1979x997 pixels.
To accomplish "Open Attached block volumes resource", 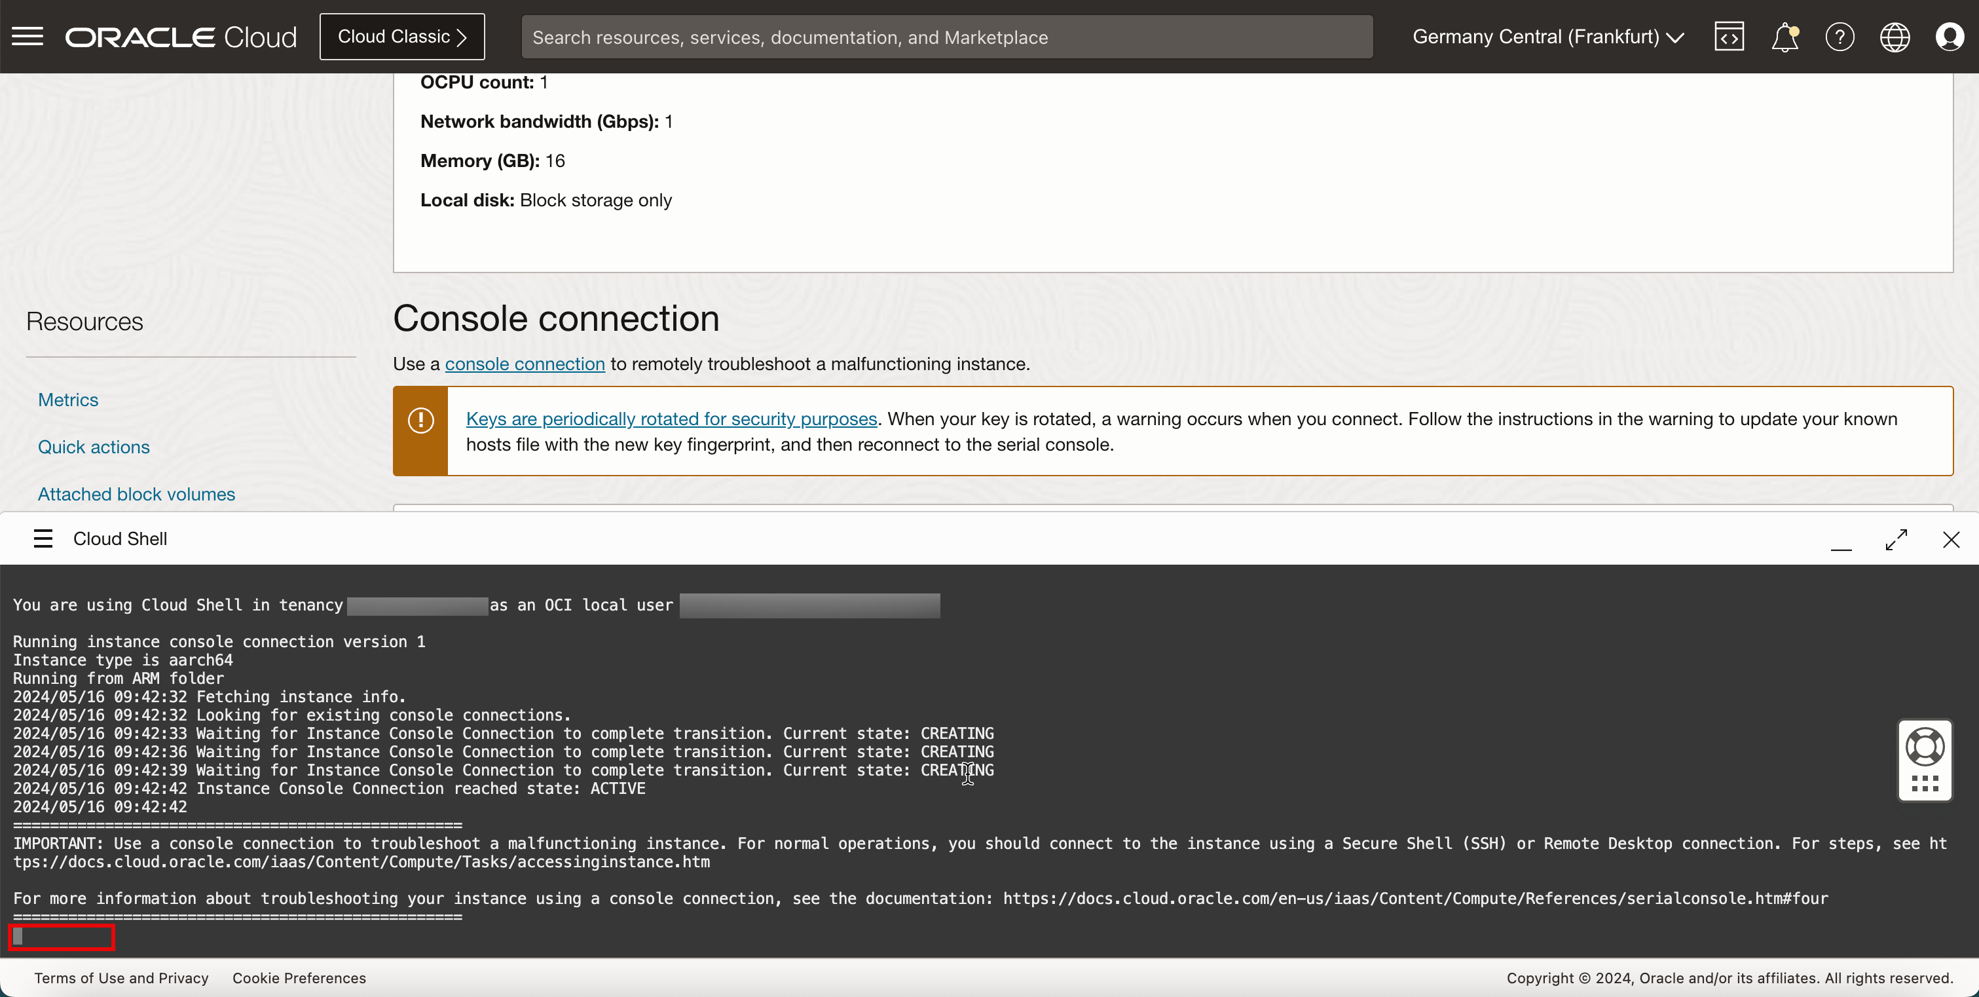I will click(x=137, y=495).
